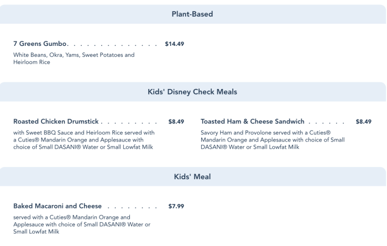This screenshot has width=387, height=246.
Task: Click the Savory Ham and Provolone description
Action: [273, 140]
